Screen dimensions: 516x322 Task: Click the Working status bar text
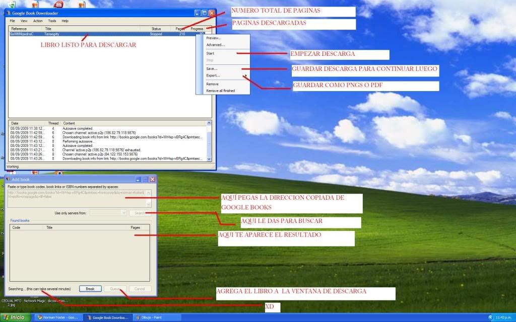click(x=13, y=167)
